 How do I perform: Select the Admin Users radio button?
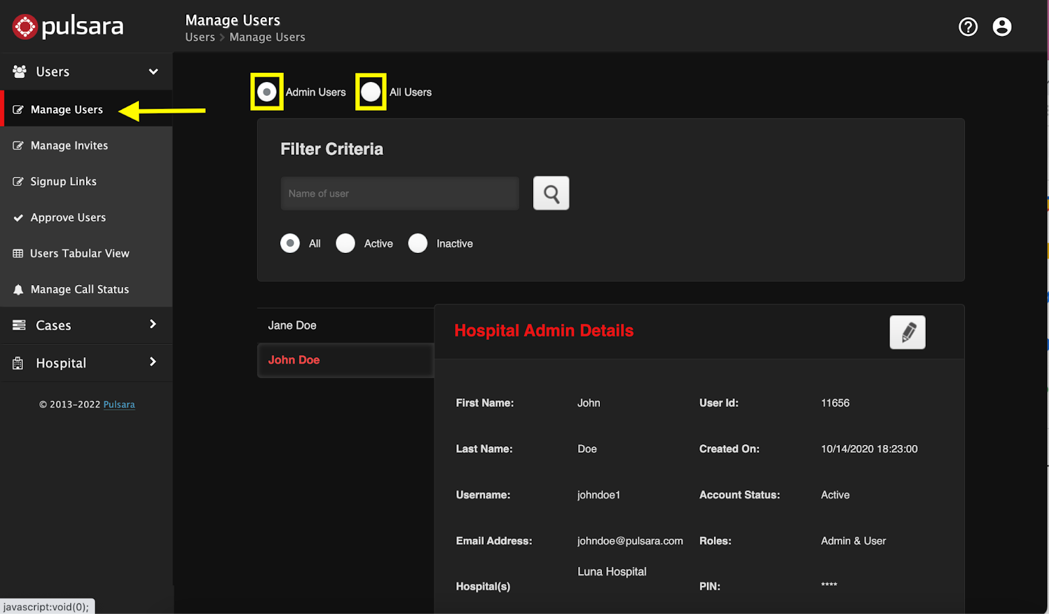tap(267, 92)
